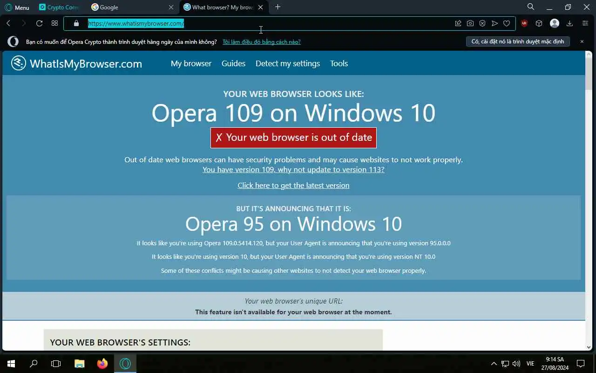Open the downloads icon
This screenshot has width=596, height=373.
569,23
